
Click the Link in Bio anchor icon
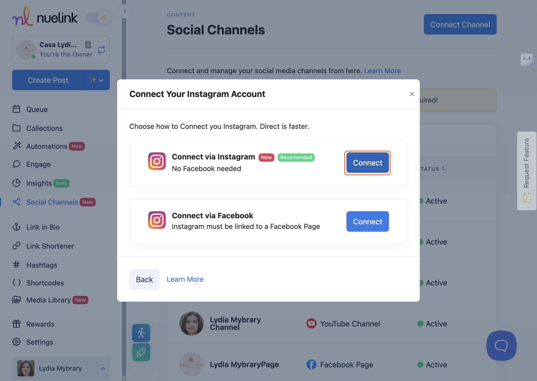click(16, 227)
